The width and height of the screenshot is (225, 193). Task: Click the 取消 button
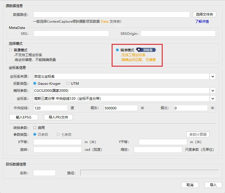[190, 185]
